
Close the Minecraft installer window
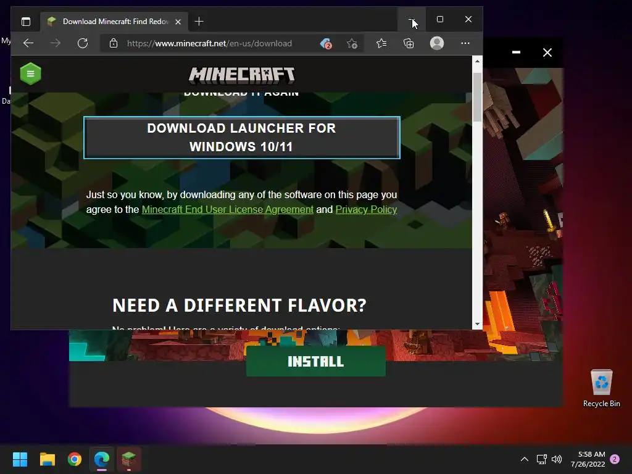click(547, 52)
